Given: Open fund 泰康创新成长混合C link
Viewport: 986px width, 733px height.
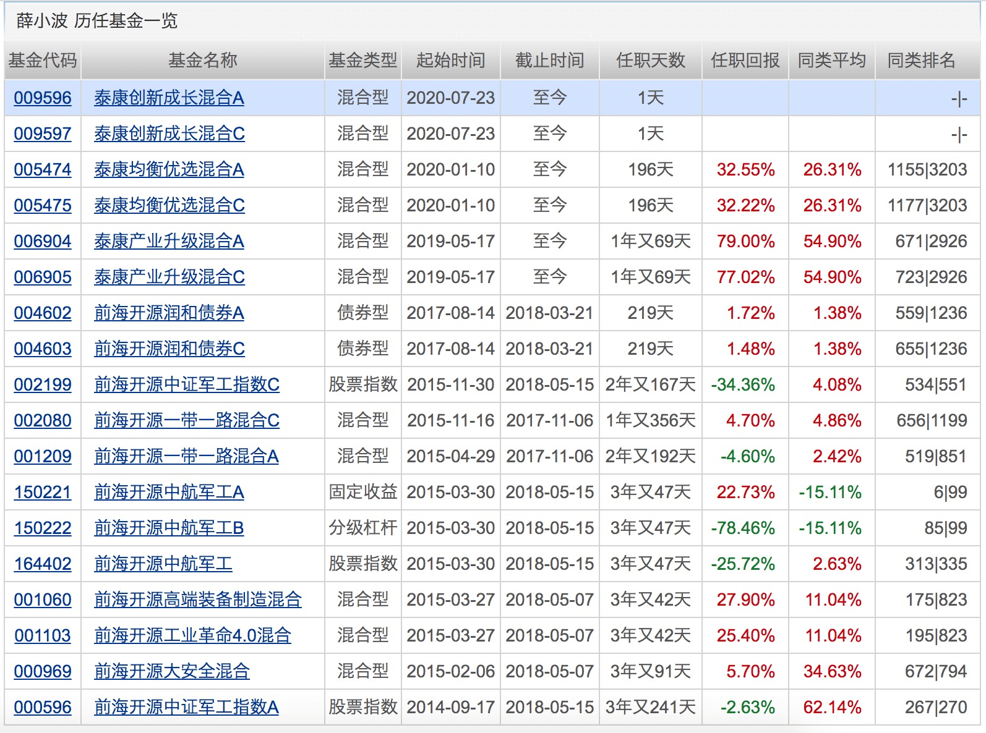Looking at the screenshot, I should coord(169,133).
